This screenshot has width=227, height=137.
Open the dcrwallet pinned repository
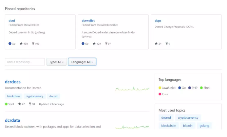point(88,21)
